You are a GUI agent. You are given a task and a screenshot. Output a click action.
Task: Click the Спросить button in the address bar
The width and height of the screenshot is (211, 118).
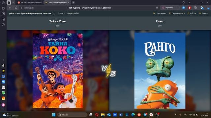(x=168, y=8)
